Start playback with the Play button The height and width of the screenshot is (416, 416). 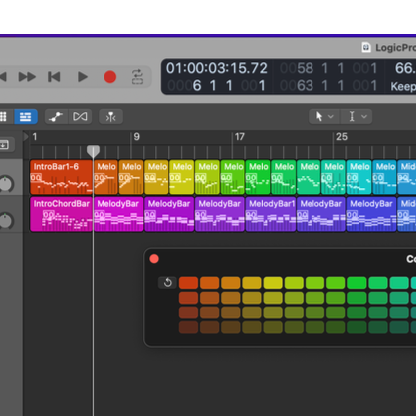coord(82,77)
